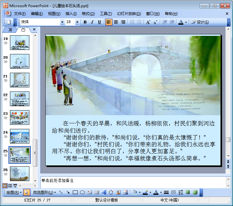Open the 窗口(W) menu

(153, 14)
